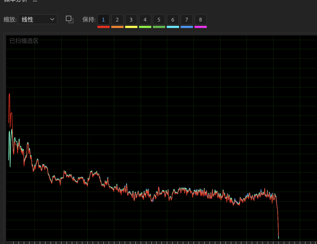Click hold button 6
The width and height of the screenshot is (317, 244).
pyautogui.click(x=173, y=20)
